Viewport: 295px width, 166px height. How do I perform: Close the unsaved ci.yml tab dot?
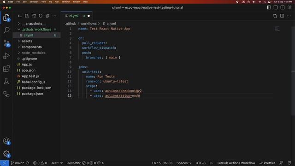[88, 16]
